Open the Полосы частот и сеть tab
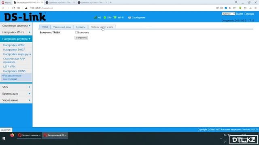 (102, 27)
